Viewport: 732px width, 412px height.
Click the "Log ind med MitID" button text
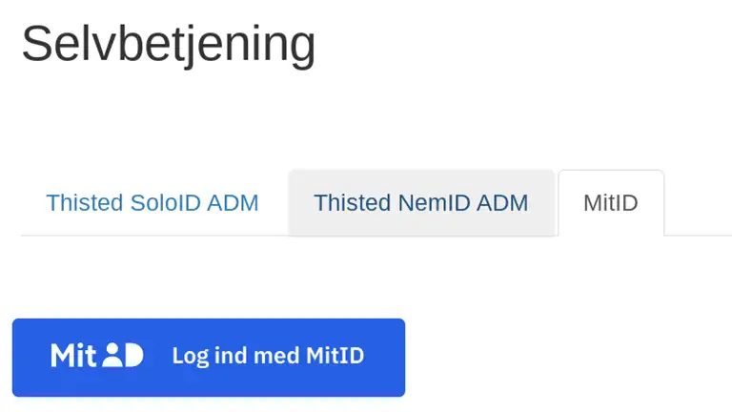click(268, 357)
